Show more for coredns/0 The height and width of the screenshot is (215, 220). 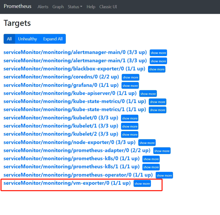130,77
